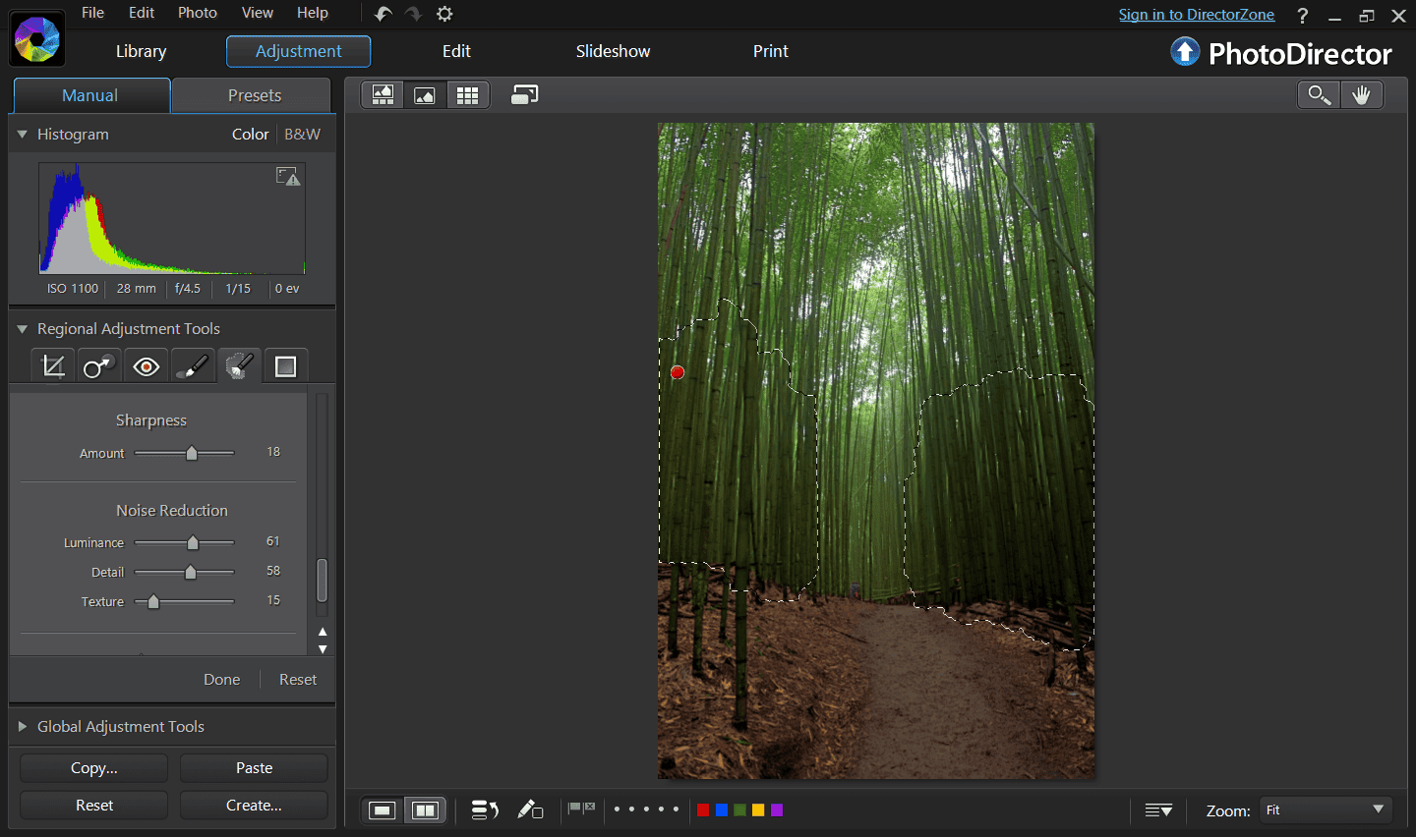
Task: Switch to the Adjustment module
Action: [298, 52]
